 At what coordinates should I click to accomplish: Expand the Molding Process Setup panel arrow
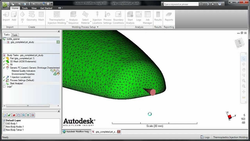pyautogui.click(x=97, y=27)
